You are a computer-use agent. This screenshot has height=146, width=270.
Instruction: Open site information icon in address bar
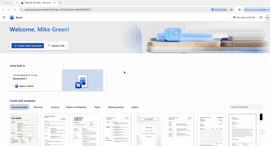click(22, 10)
